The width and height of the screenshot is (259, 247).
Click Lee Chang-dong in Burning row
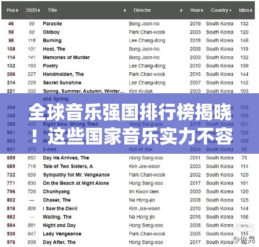(x=147, y=41)
